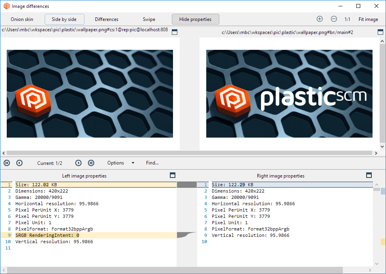Click scroll up arrow of image area
The height and width of the screenshot is (274, 386).
click(x=382, y=41)
